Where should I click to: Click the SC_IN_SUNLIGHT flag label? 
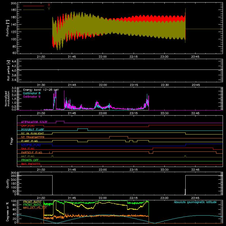pyautogui.click(x=32, y=133)
